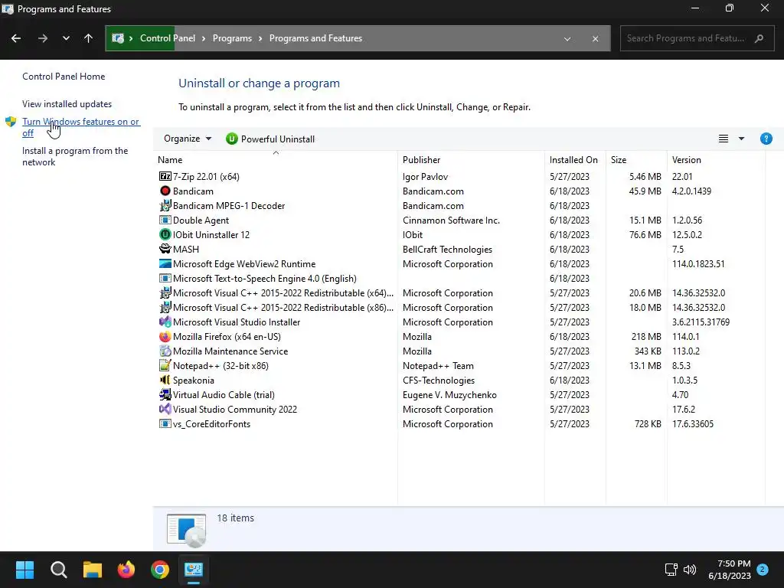Open the Organize dropdown menu
Image resolution: width=784 pixels, height=588 pixels.
tap(188, 139)
